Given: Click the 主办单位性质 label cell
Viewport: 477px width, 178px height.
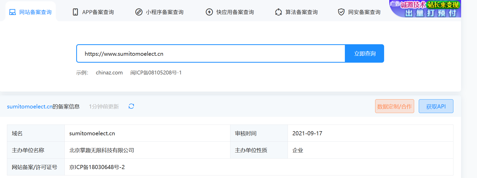Looking at the screenshot, I should (x=259, y=150).
